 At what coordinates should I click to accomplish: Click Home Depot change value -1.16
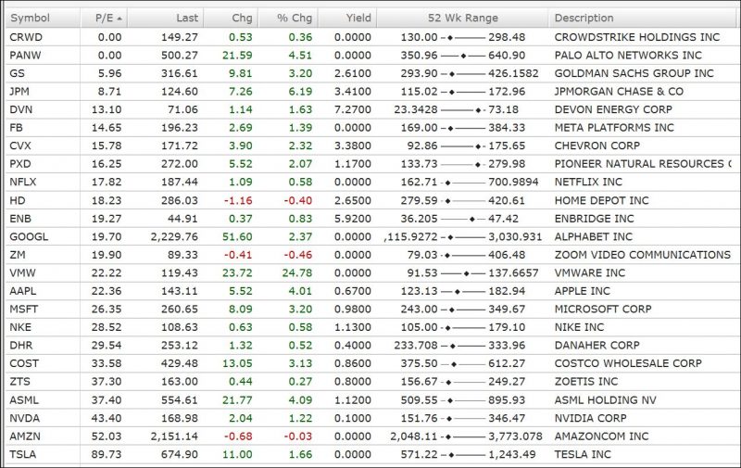point(238,200)
